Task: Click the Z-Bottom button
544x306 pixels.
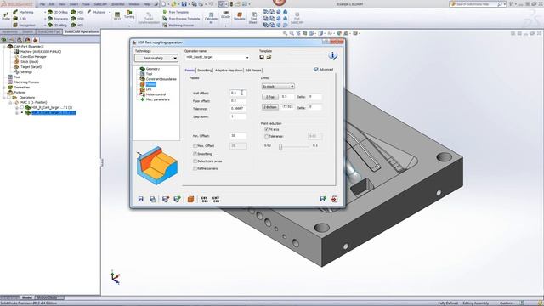Action: pos(270,107)
